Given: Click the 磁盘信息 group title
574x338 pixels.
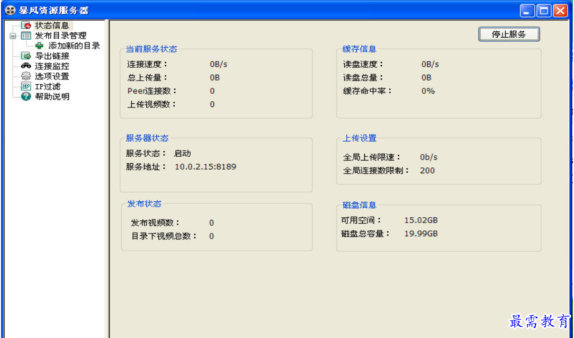Looking at the screenshot, I should [360, 204].
